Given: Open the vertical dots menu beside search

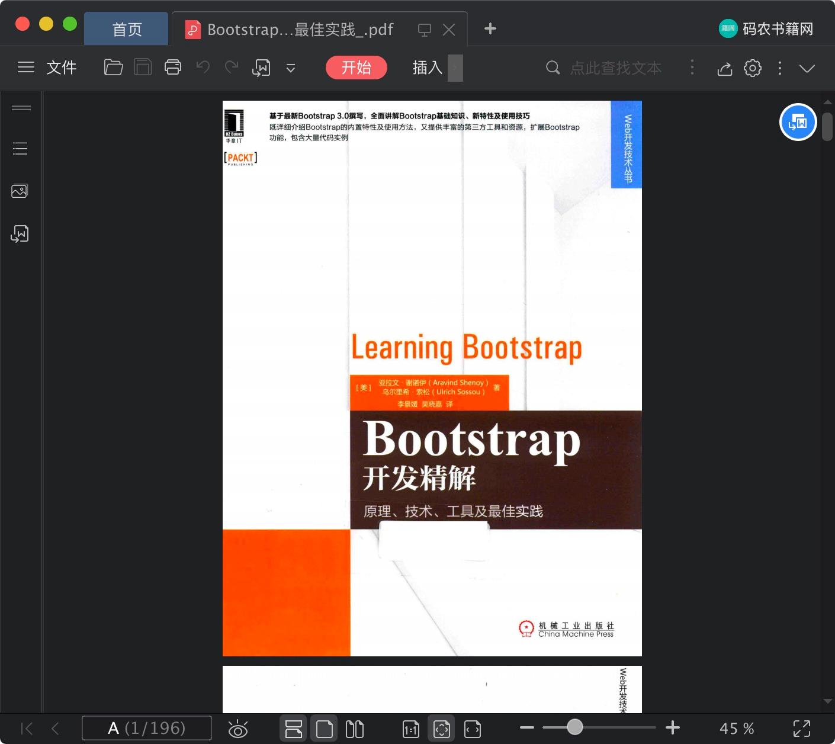Looking at the screenshot, I should (x=692, y=68).
